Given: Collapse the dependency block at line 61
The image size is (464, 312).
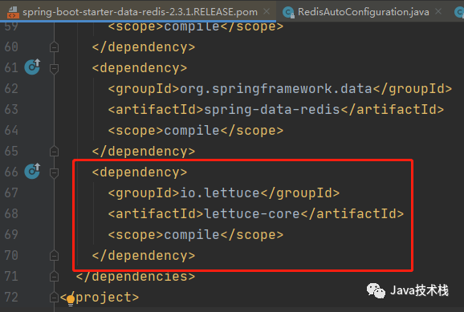Looking at the screenshot, I should (x=54, y=69).
